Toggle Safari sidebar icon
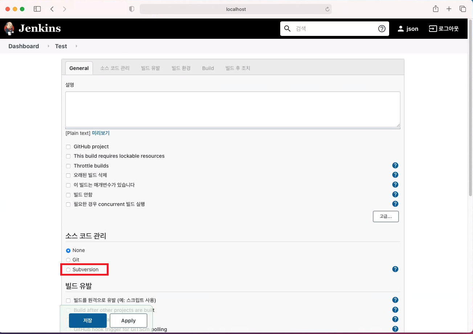The image size is (473, 334). [37, 9]
